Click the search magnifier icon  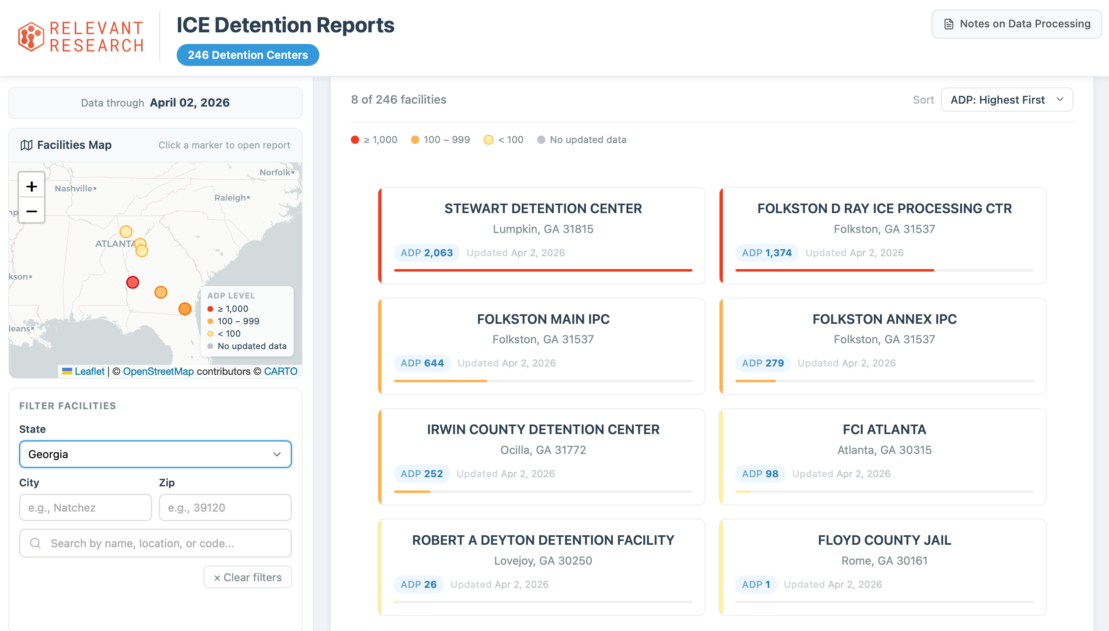tap(35, 543)
